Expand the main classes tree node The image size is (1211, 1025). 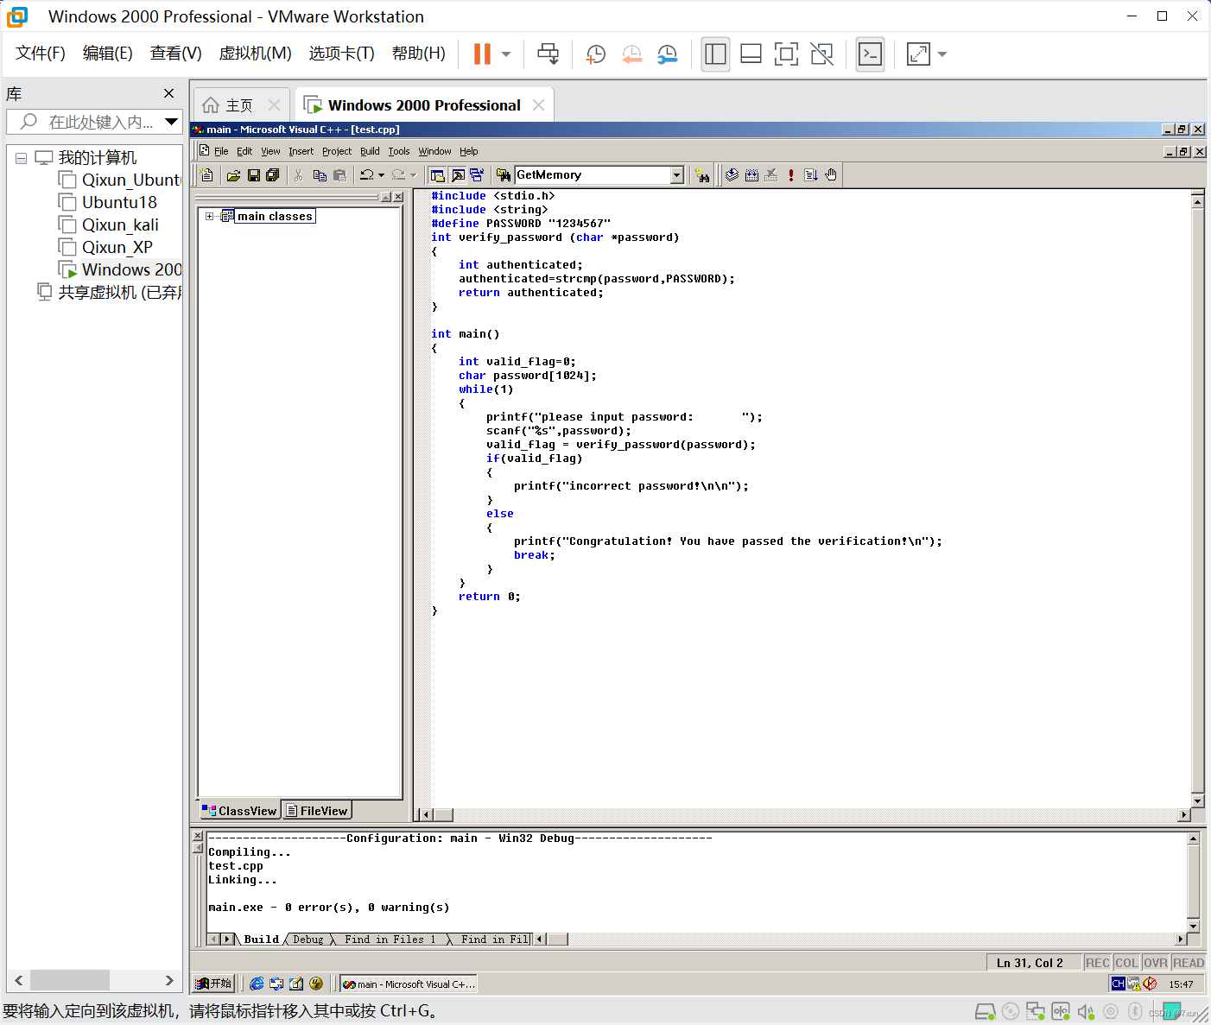point(209,216)
